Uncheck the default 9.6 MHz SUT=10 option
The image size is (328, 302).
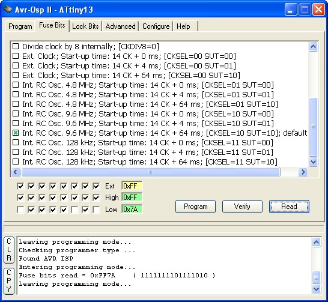click(x=16, y=133)
